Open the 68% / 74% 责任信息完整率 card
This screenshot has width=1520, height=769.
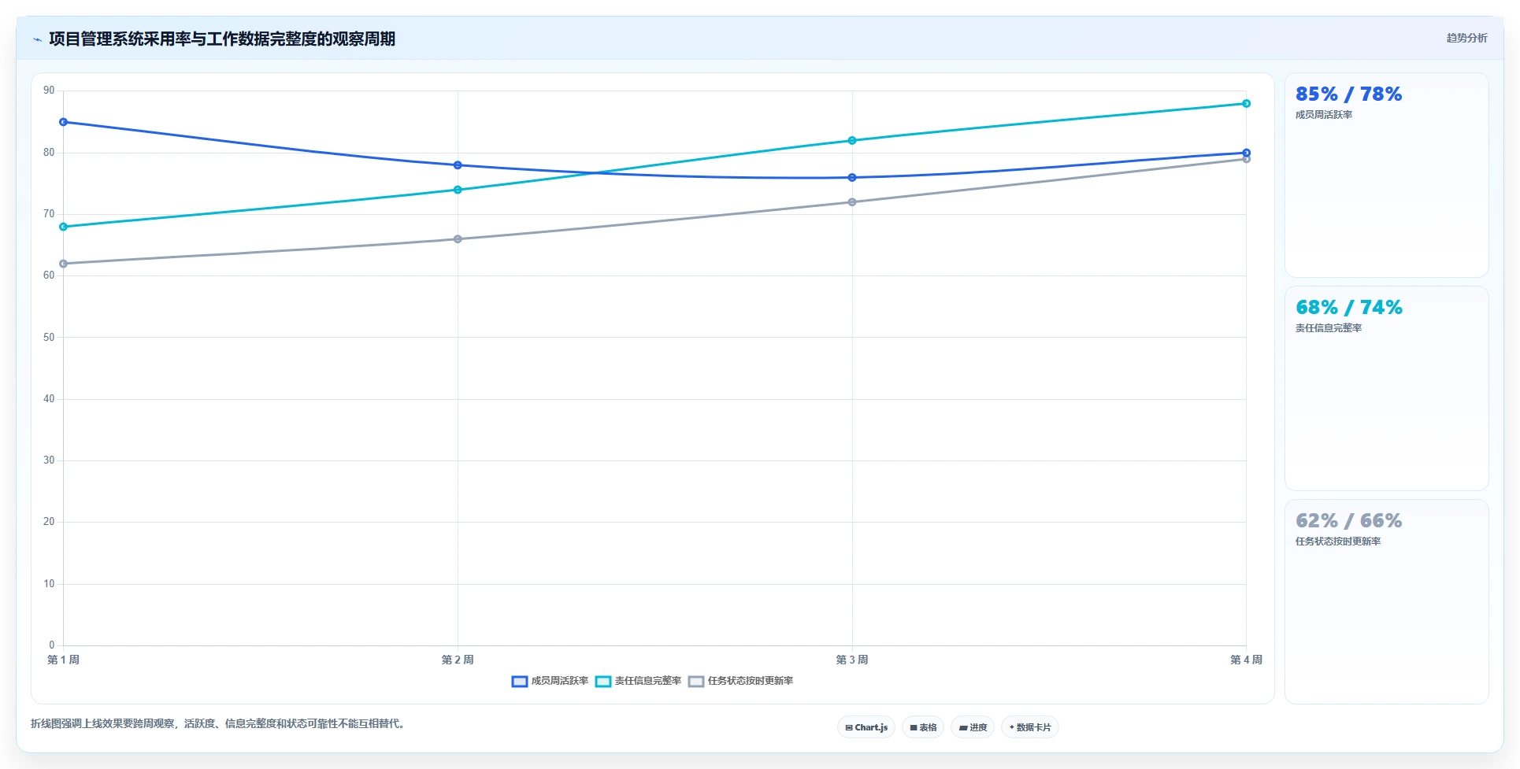pos(1387,389)
